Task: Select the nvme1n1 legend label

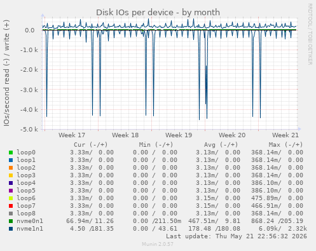Action: (x=30, y=229)
